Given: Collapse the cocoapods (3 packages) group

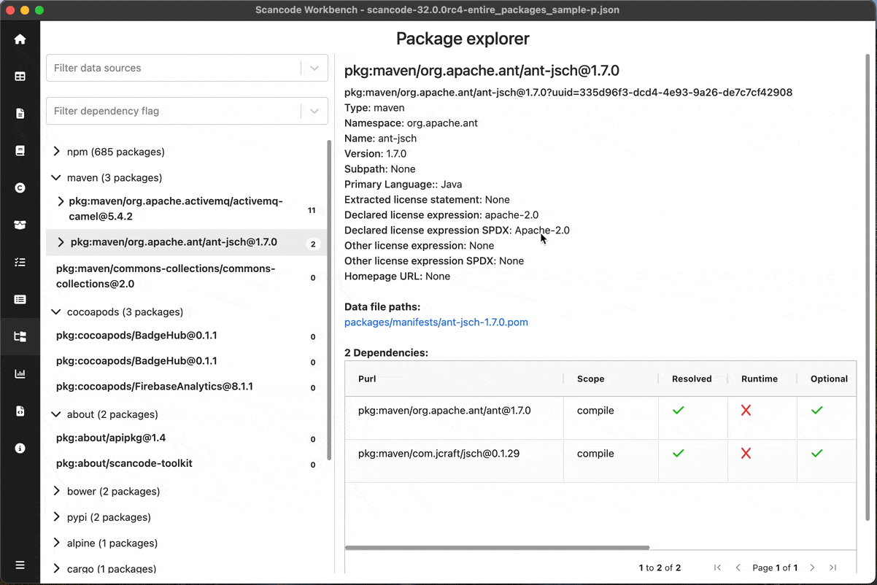Looking at the screenshot, I should (57, 311).
